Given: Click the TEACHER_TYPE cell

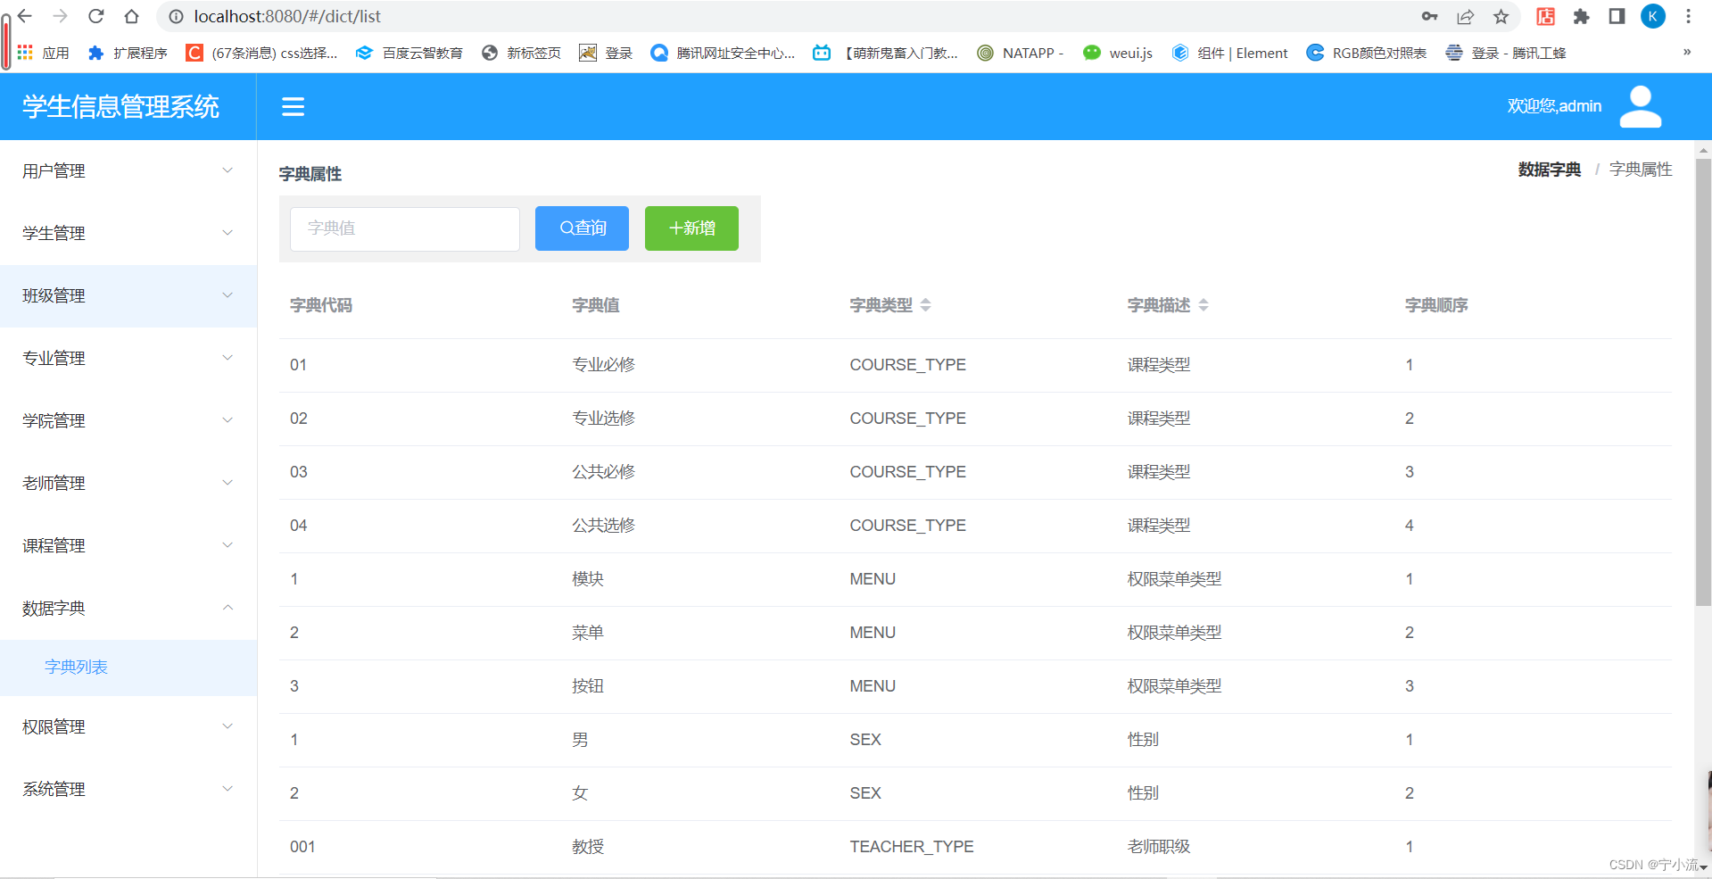Looking at the screenshot, I should 912,847.
